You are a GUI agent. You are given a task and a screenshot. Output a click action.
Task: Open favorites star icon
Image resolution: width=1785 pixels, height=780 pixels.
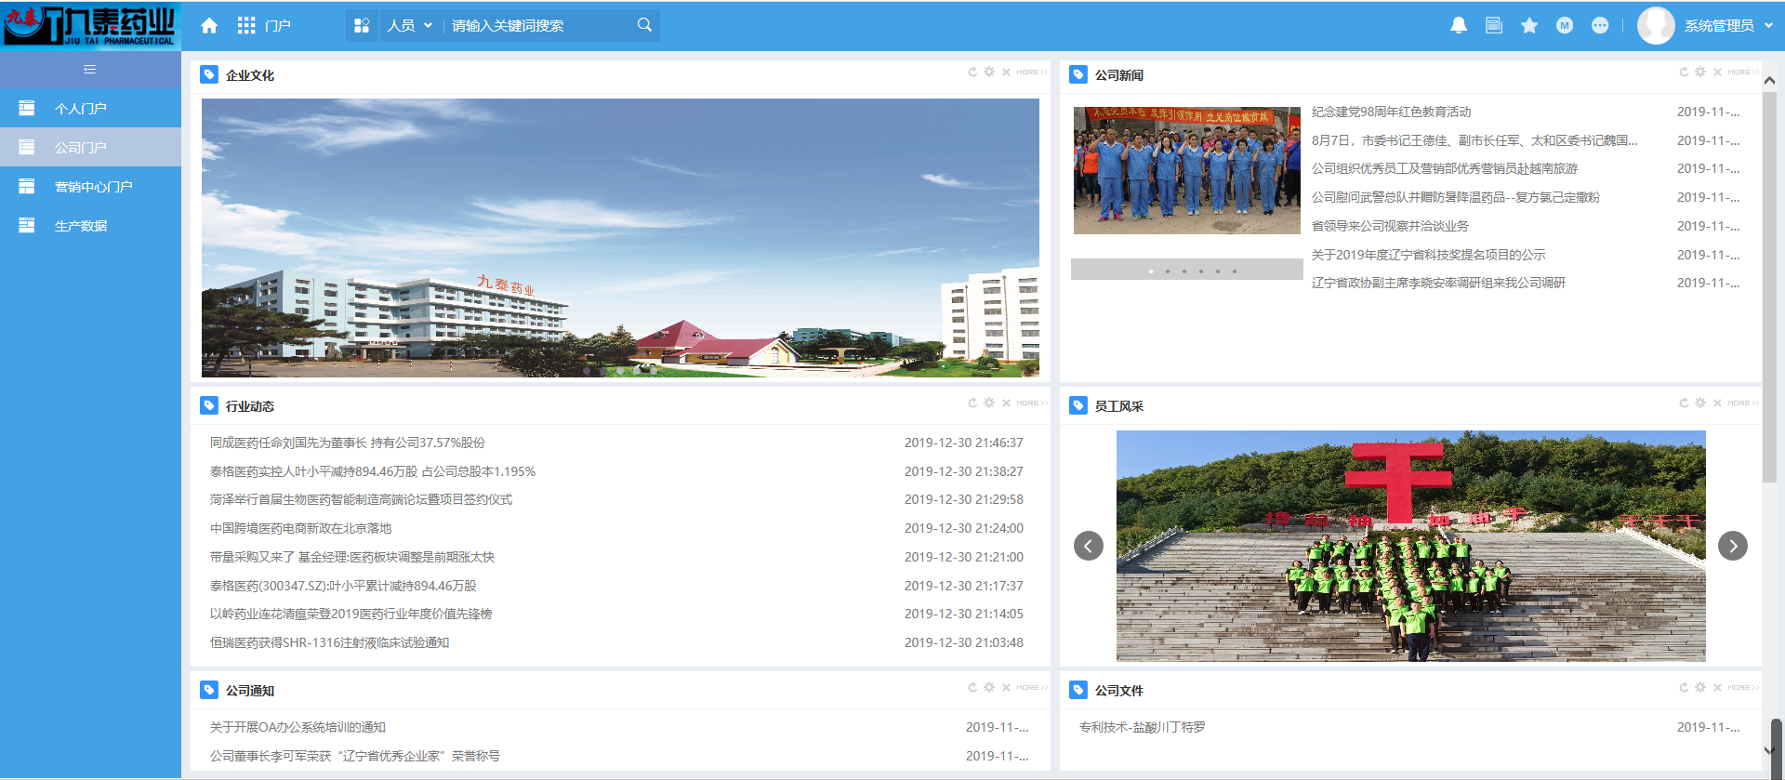(1529, 26)
